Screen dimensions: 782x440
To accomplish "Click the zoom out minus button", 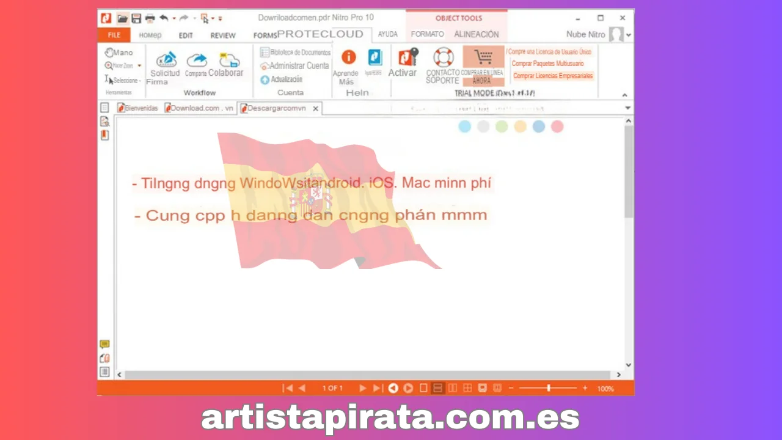I will [511, 388].
